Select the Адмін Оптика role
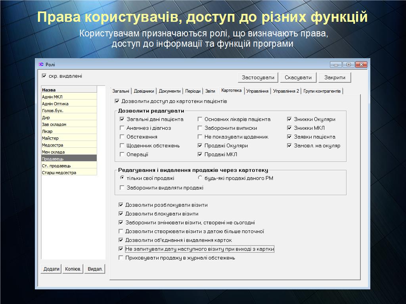 tap(69, 104)
